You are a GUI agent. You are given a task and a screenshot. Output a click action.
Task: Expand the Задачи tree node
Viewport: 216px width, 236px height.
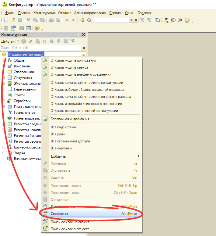tap(4, 153)
